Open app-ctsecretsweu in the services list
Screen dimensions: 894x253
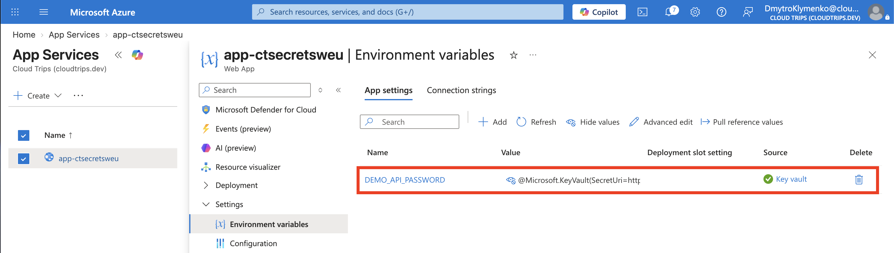click(89, 159)
